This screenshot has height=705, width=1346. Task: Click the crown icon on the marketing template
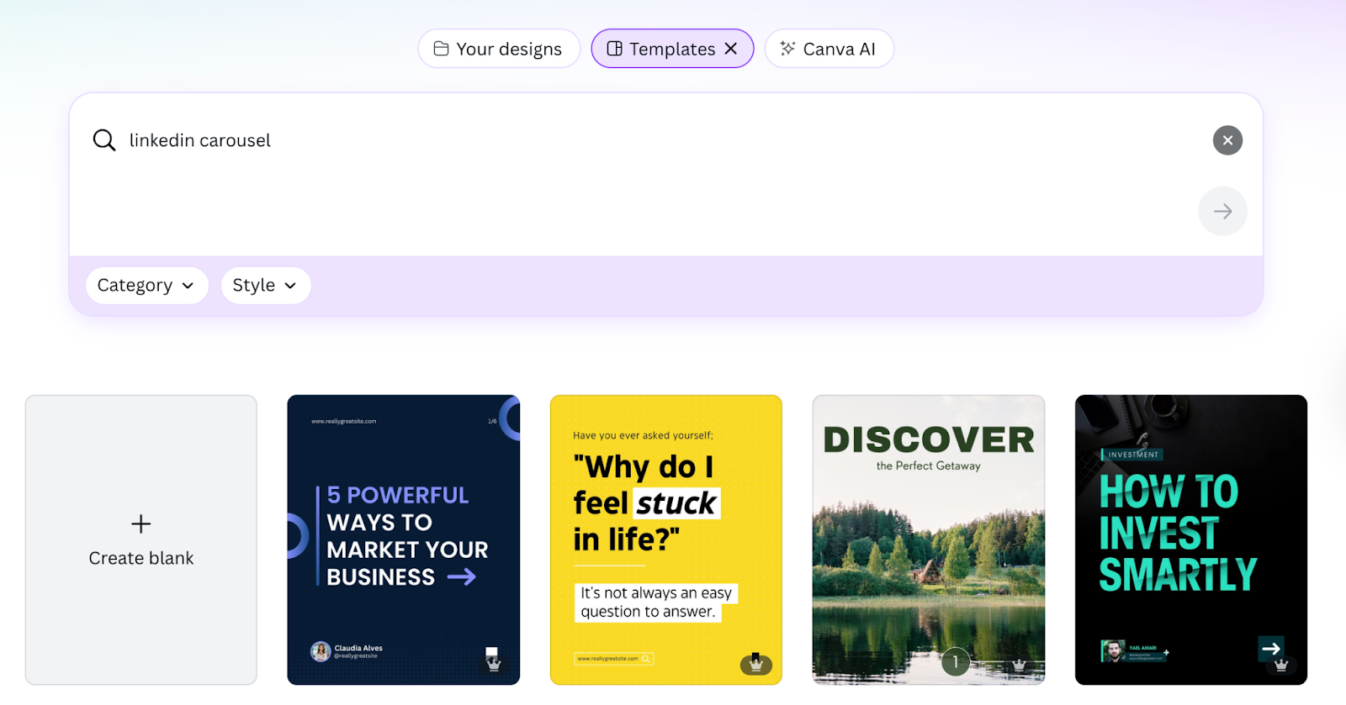click(x=494, y=665)
